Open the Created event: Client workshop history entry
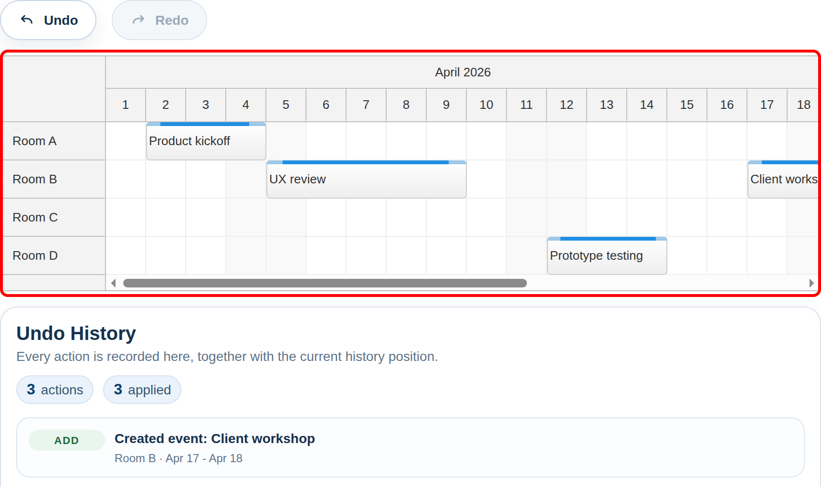The height and width of the screenshot is (487, 821). tap(214, 438)
